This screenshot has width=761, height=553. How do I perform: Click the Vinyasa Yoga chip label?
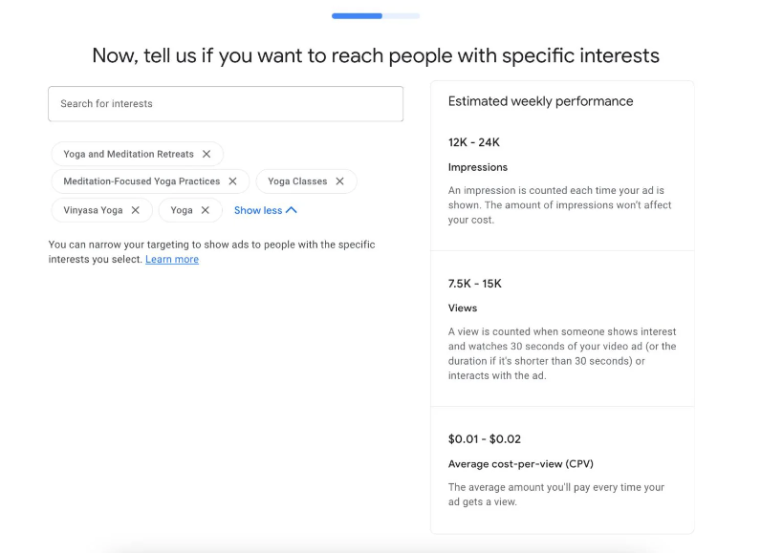tap(93, 210)
